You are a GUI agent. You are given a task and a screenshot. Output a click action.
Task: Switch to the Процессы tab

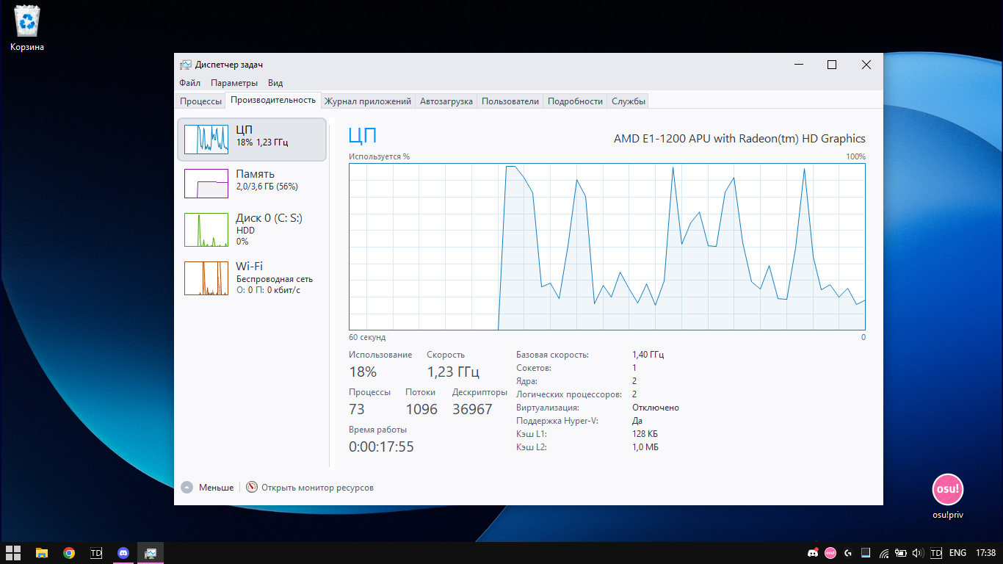pos(200,101)
